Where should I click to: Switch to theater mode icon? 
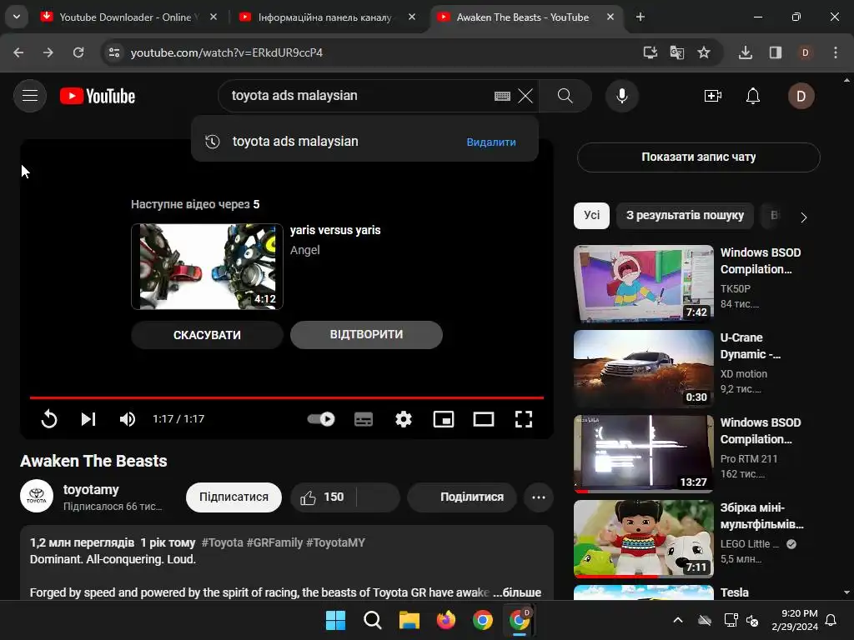tap(483, 419)
